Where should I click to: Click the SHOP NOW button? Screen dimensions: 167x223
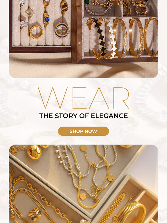83,131
